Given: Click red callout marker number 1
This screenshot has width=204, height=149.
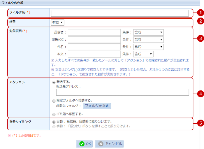Looking at the screenshot, I should click(x=200, y=13).
